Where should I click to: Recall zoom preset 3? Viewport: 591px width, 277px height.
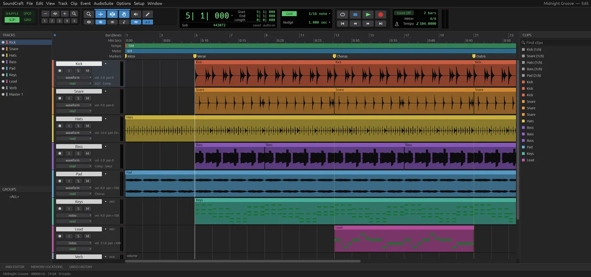point(59,21)
